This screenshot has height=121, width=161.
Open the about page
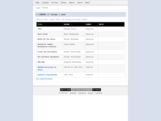(x=87, y=3)
